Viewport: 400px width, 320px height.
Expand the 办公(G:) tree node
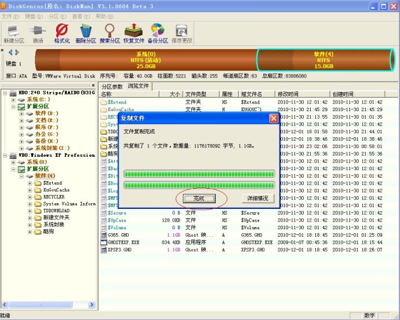(21, 134)
